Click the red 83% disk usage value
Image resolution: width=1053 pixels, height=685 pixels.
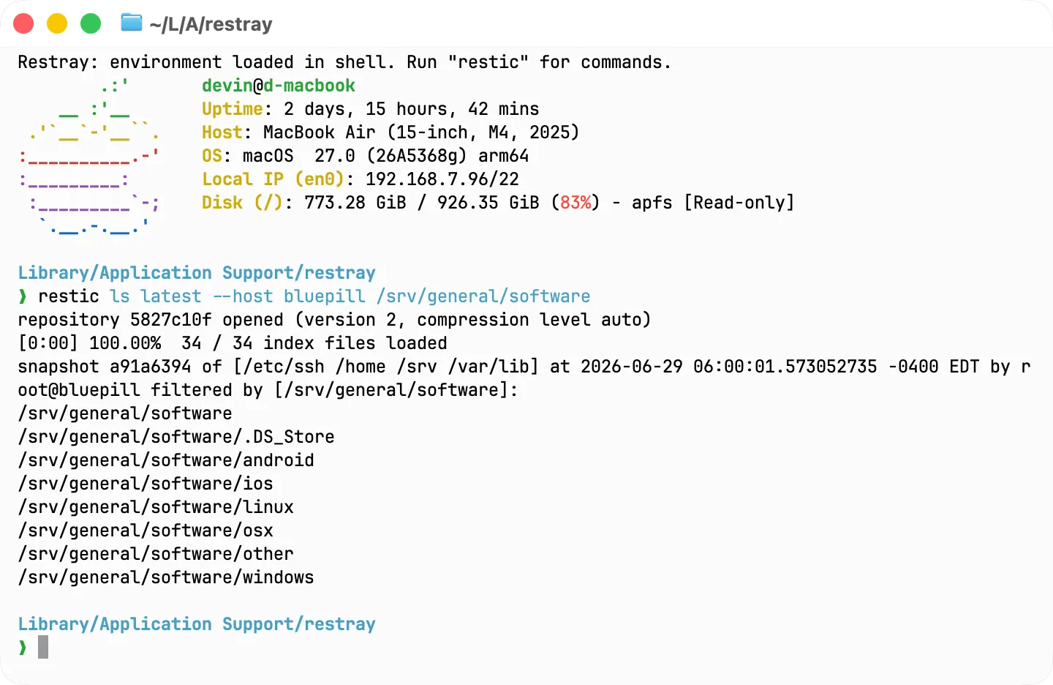pyautogui.click(x=575, y=203)
